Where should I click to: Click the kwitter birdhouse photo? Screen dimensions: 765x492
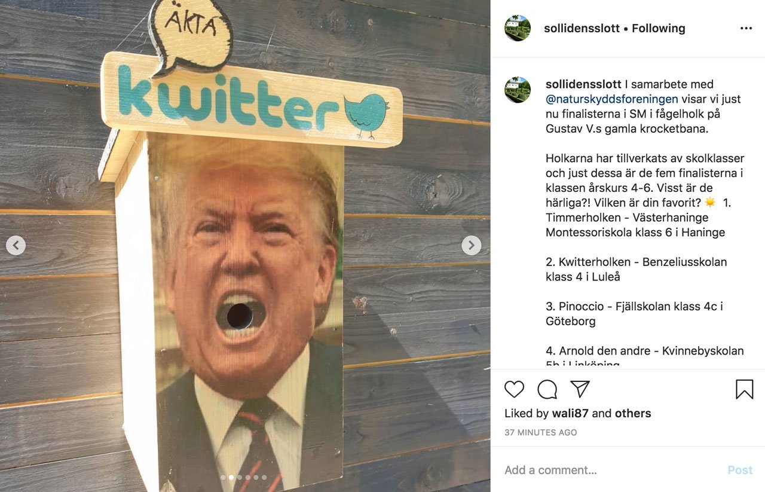click(x=245, y=246)
